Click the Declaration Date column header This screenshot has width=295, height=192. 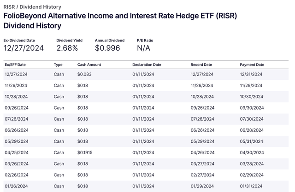pyautogui.click(x=147, y=64)
